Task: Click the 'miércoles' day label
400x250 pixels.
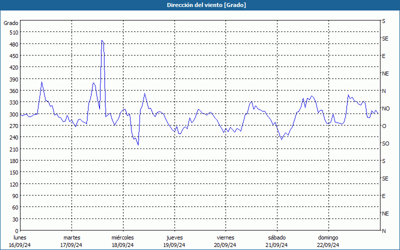Action: 122,238
